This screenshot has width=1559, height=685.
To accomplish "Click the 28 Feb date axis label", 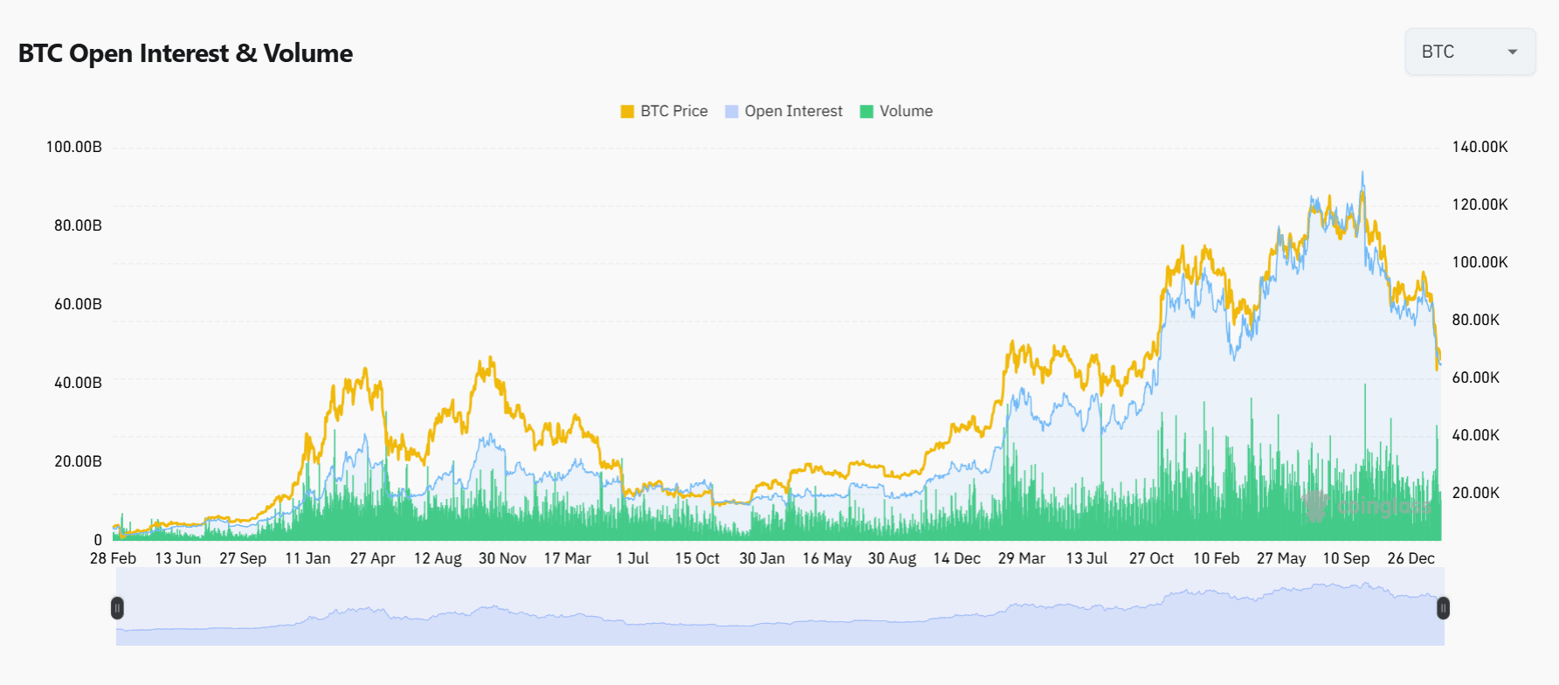I will point(113,558).
